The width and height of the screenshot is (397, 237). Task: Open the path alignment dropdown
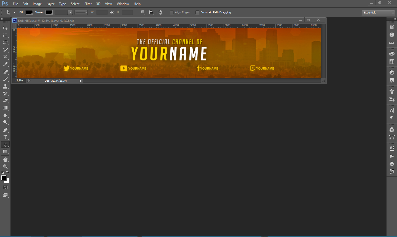click(x=151, y=12)
